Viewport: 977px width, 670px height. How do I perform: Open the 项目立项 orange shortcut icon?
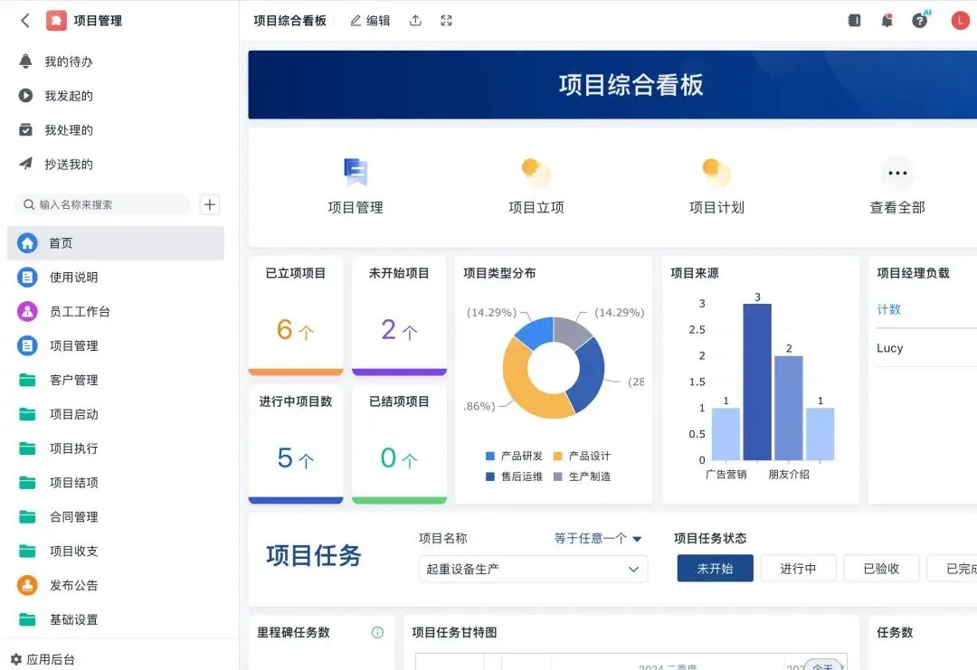pos(536,172)
